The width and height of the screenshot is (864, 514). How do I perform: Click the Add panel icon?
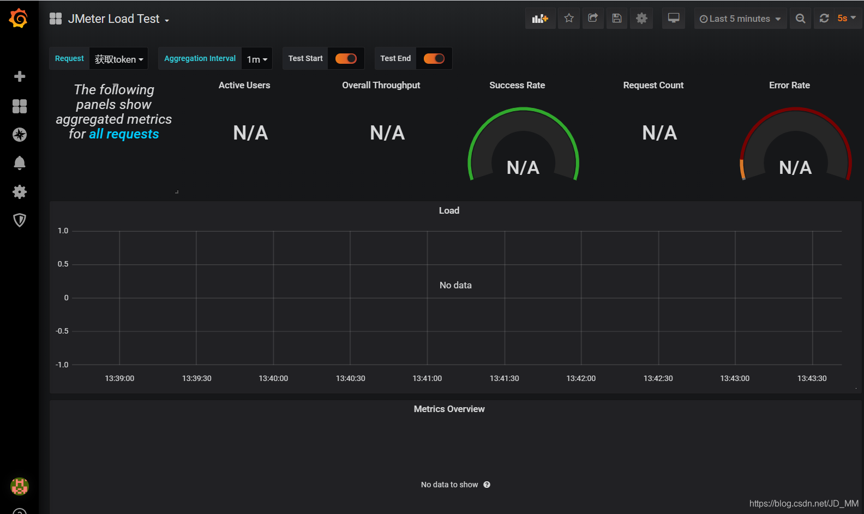[x=540, y=19]
